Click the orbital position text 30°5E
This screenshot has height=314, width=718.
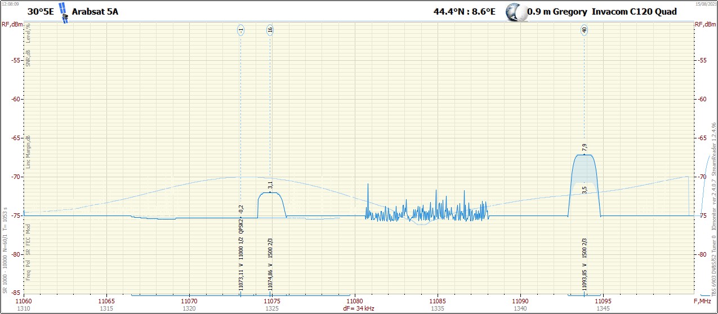click(x=41, y=11)
